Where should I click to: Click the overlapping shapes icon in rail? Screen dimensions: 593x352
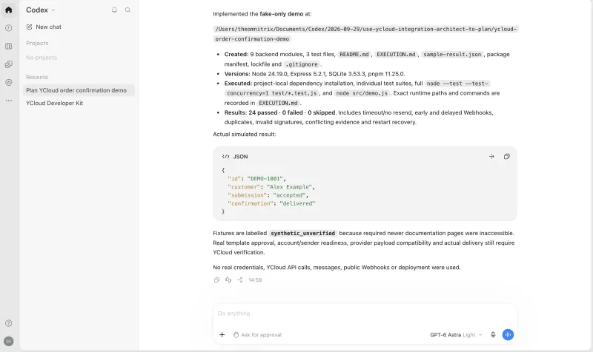point(9,64)
